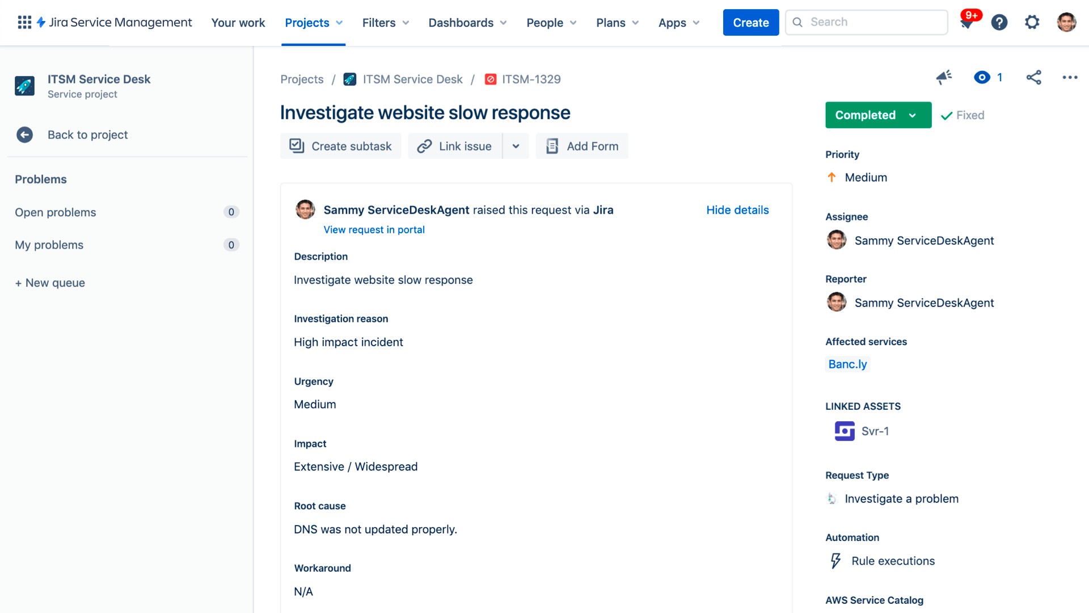Click the add form icon
This screenshot has height=613, width=1089.
coord(553,146)
